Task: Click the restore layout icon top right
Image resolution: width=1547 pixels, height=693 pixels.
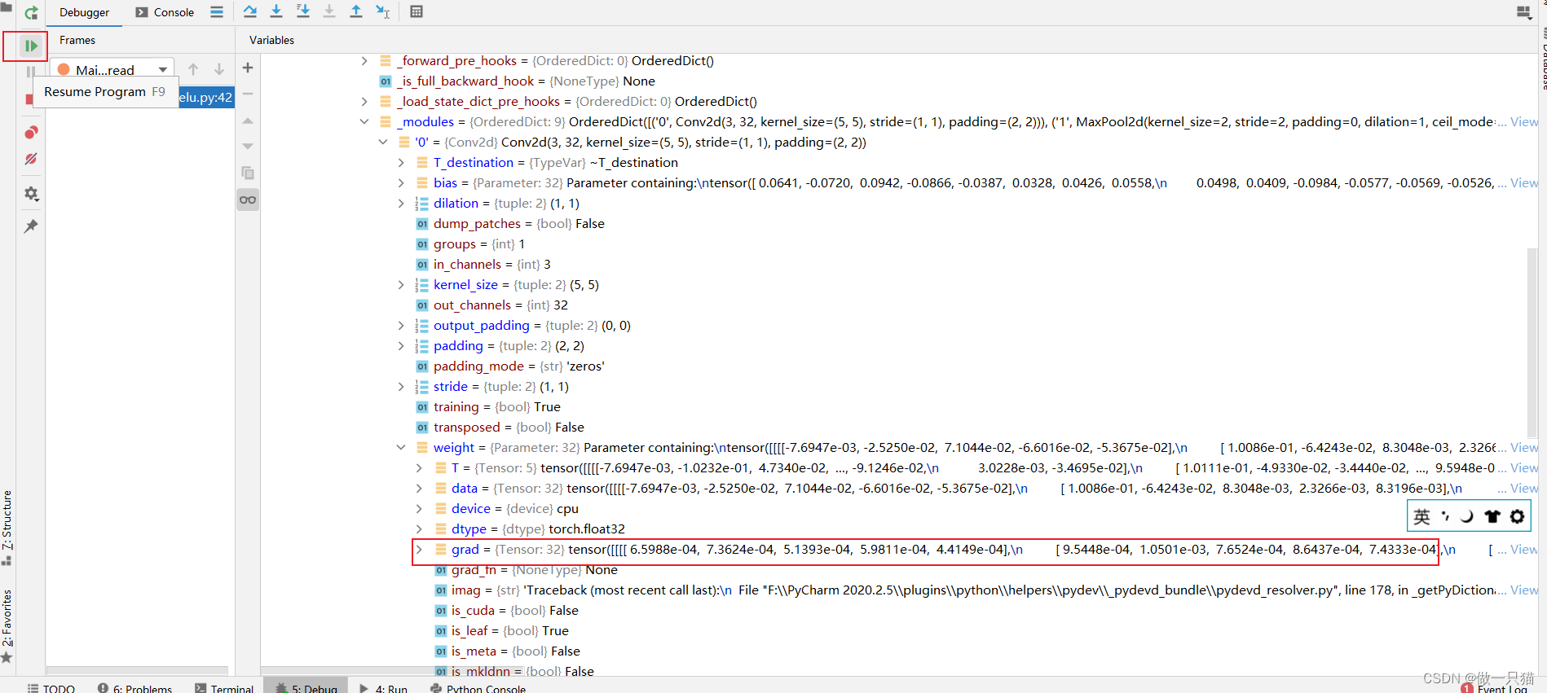Action: tap(1523, 12)
